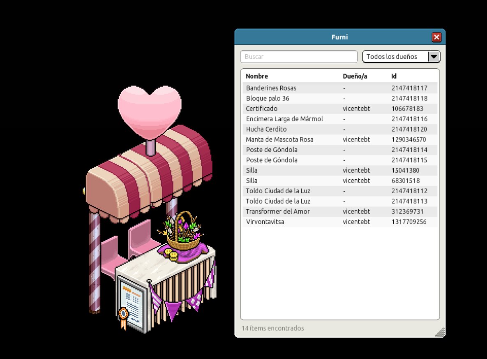487x359 pixels.
Task: Sort items by the Id column
Action: coord(393,76)
